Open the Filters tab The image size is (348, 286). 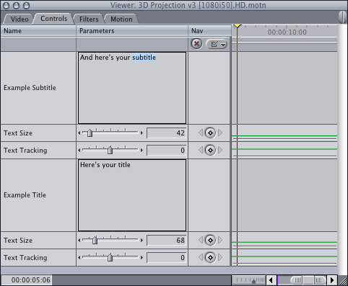pyautogui.click(x=89, y=19)
